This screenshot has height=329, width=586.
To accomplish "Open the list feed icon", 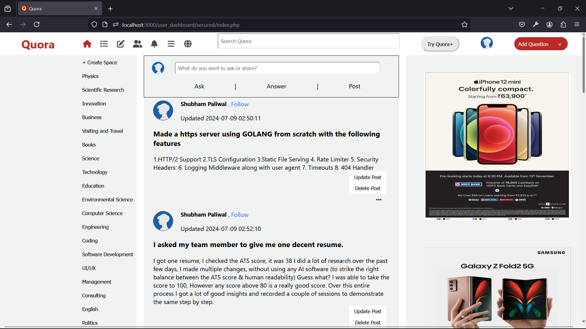I will tap(104, 44).
